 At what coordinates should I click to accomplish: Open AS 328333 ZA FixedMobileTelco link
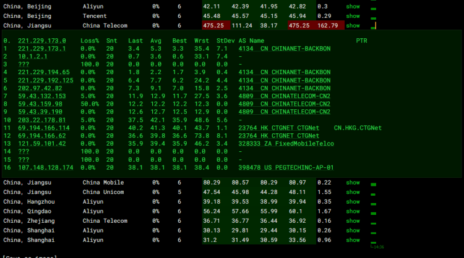[x=286, y=144]
